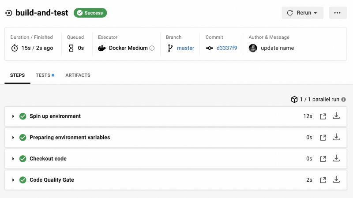Switch to the STEPS tab
The height and width of the screenshot is (198, 353).
[17, 75]
